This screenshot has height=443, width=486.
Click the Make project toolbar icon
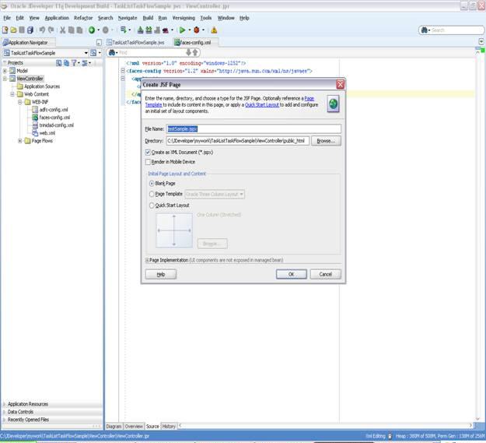(141, 30)
